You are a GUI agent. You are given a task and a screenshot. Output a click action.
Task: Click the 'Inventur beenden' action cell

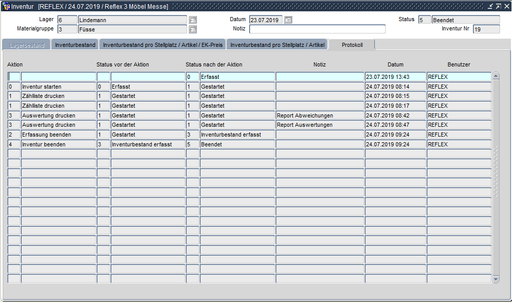point(58,145)
